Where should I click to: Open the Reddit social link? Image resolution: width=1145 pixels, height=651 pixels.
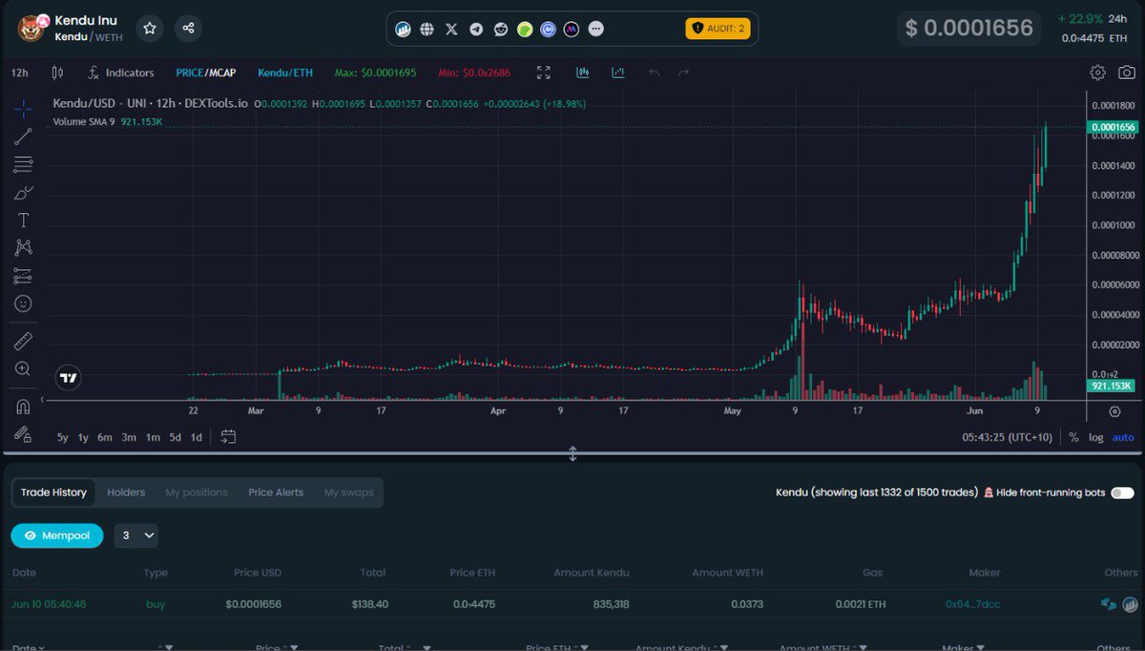click(500, 29)
